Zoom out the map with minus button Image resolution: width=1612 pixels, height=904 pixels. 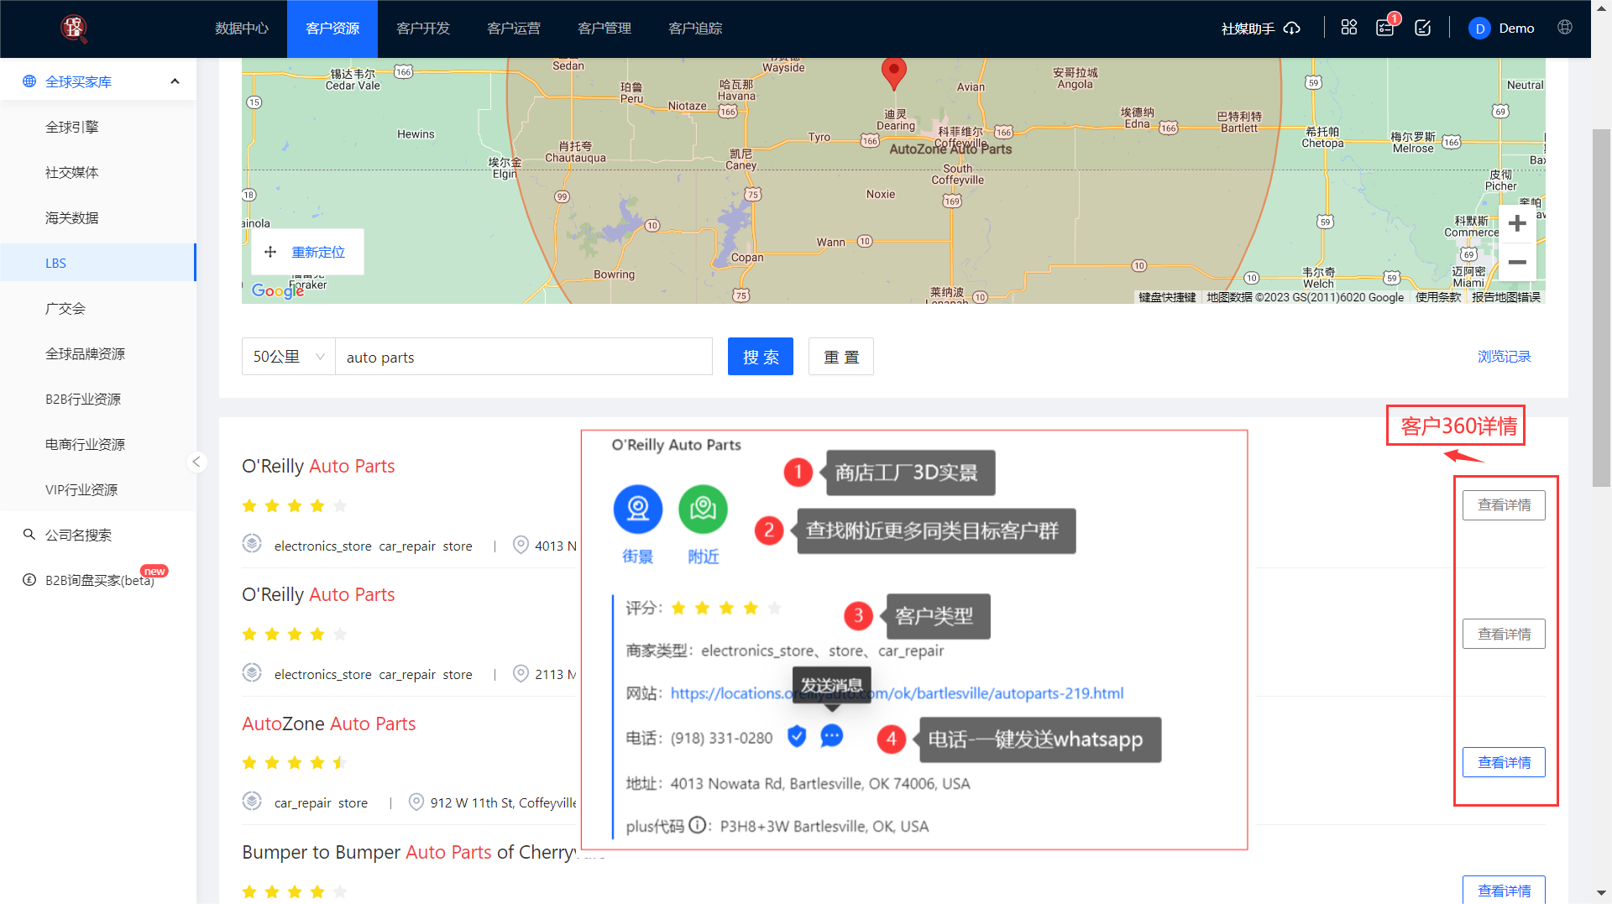click(x=1517, y=262)
